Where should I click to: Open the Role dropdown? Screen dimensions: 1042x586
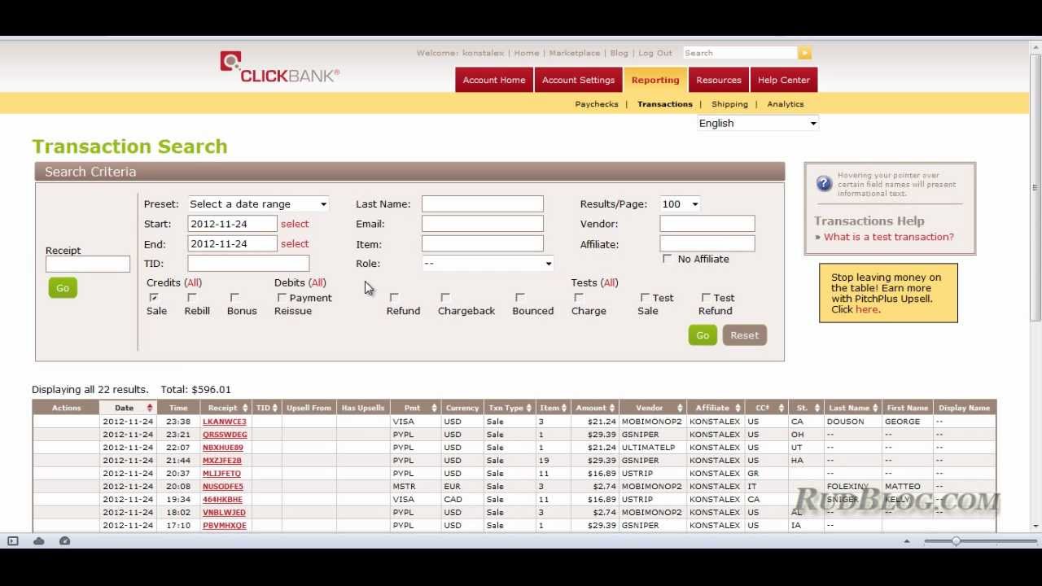[x=488, y=264]
